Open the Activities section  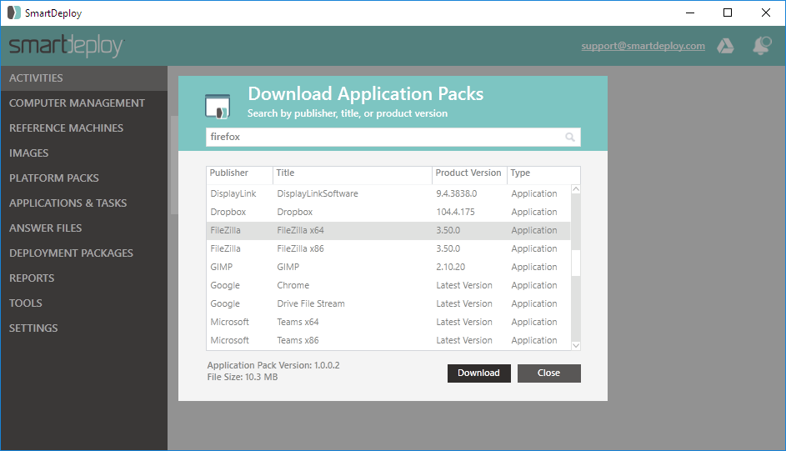click(84, 78)
